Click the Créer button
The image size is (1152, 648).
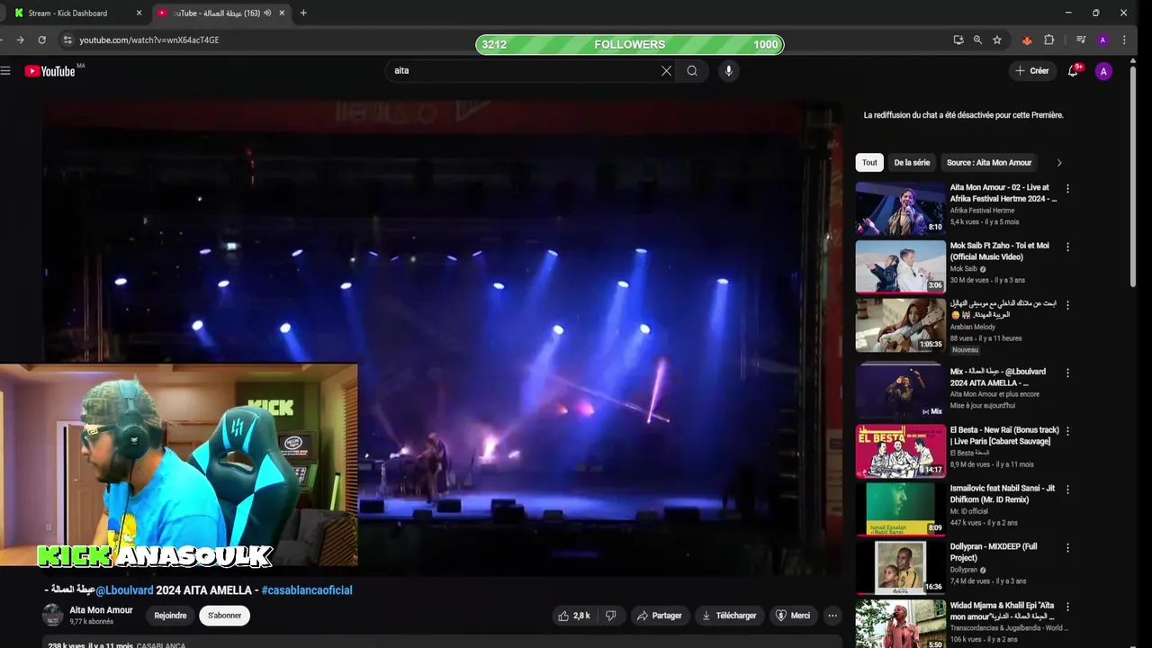tap(1032, 71)
